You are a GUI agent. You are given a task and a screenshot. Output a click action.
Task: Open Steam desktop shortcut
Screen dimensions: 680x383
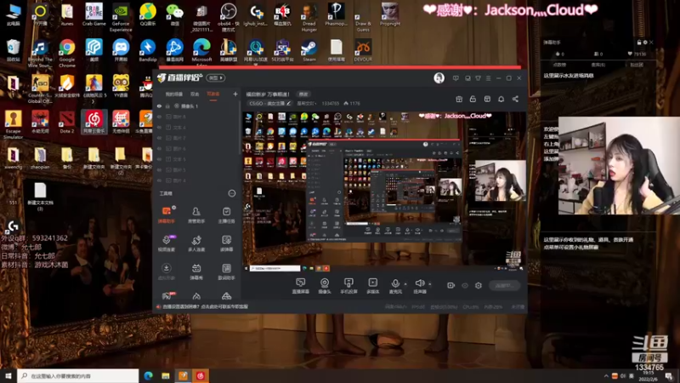309,50
